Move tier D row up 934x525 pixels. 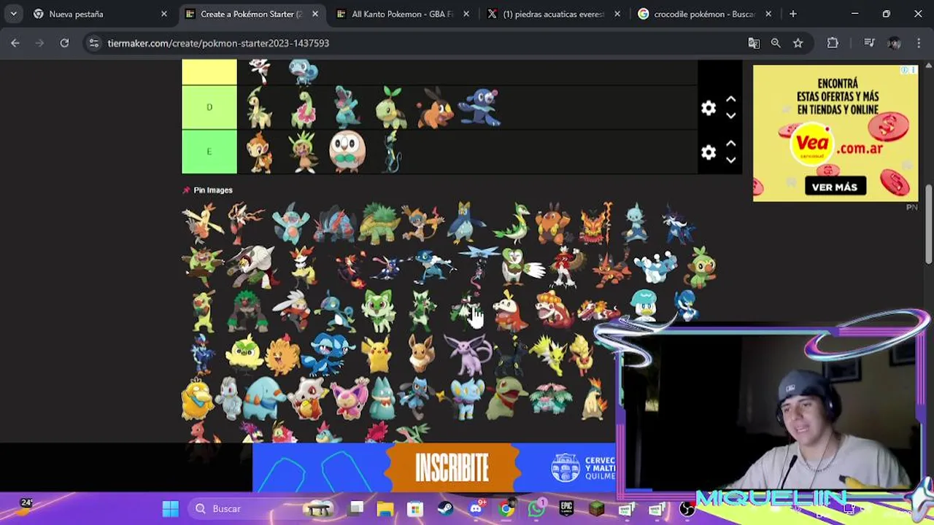click(730, 100)
